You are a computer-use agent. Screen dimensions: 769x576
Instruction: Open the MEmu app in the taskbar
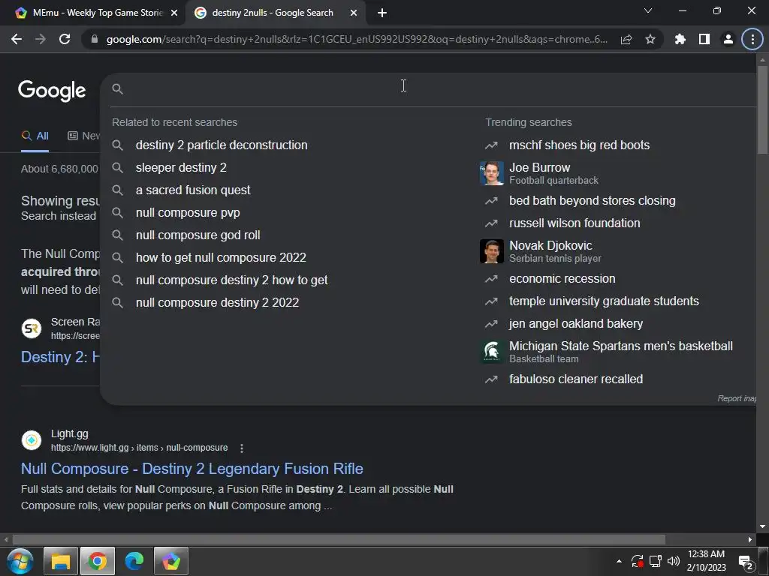point(171,561)
